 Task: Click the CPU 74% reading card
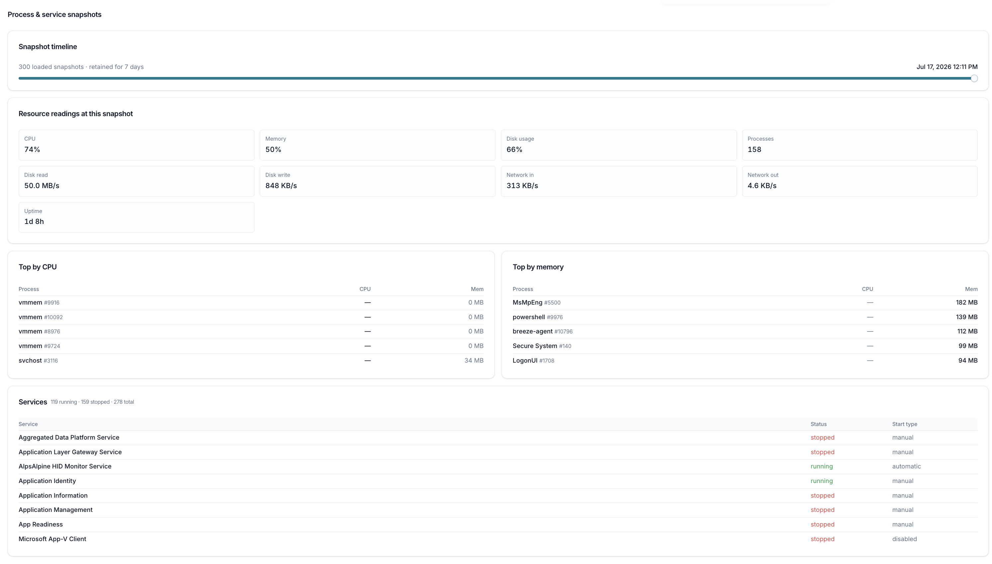coord(136,145)
